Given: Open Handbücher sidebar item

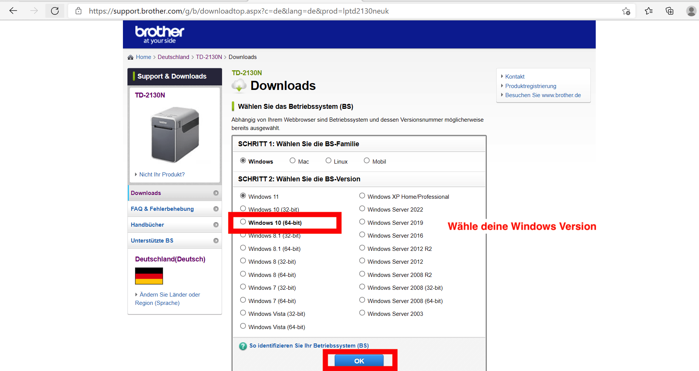Looking at the screenshot, I should [175, 225].
